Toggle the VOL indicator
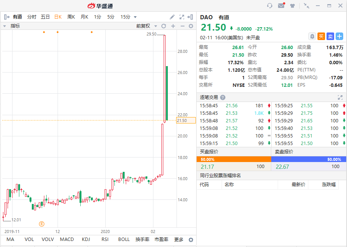This screenshot has width=347, height=247. click(29, 239)
